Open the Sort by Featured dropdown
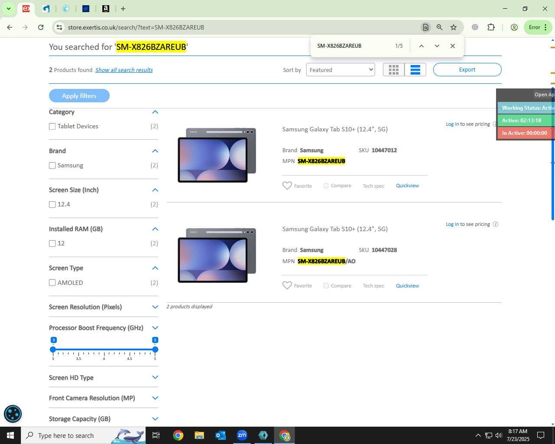Viewport: 555px width, 444px height. coord(340,70)
